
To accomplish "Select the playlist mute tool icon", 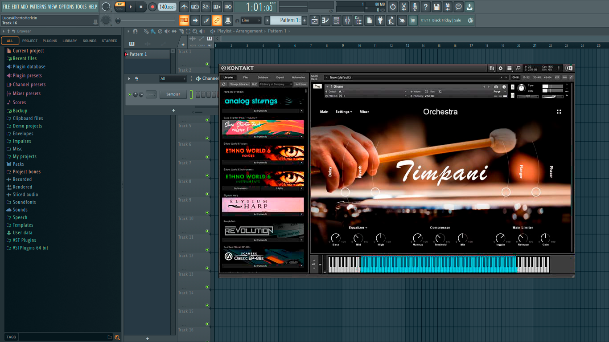I will [167, 31].
